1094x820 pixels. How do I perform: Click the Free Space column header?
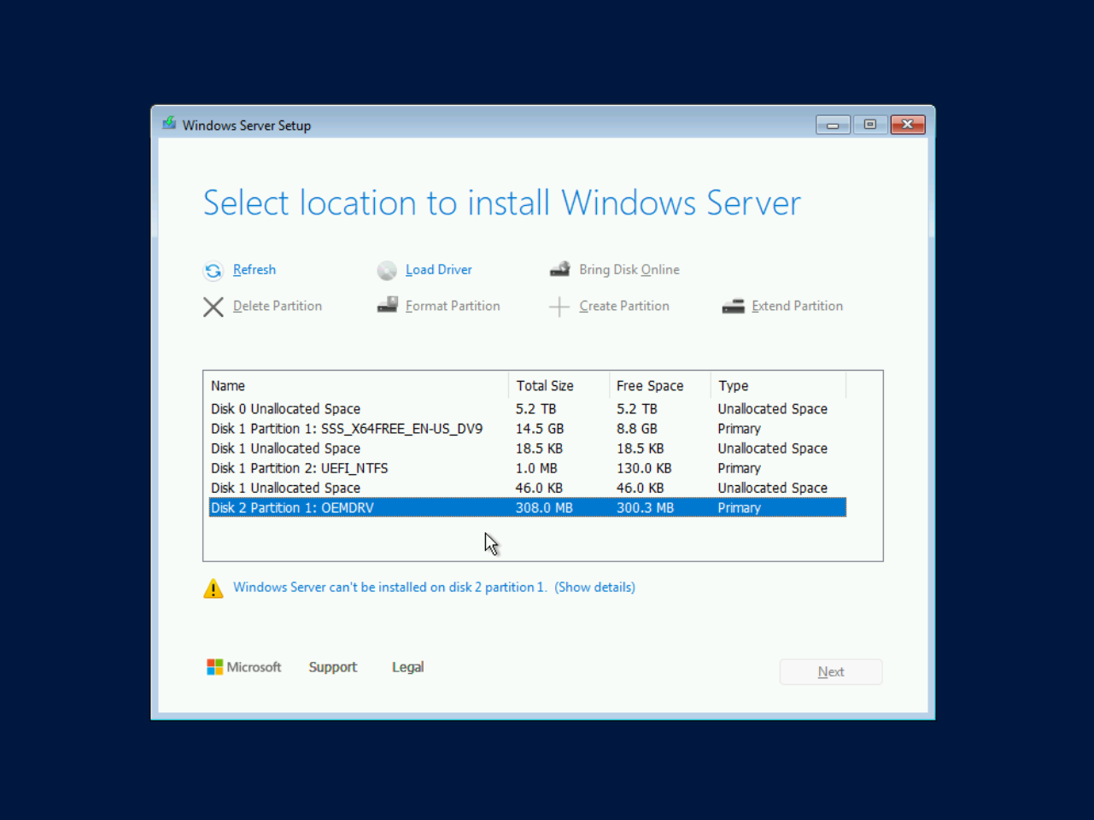[660, 386]
